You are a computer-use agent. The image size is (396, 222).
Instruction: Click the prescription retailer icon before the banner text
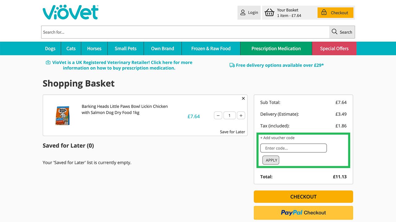[x=48, y=62]
